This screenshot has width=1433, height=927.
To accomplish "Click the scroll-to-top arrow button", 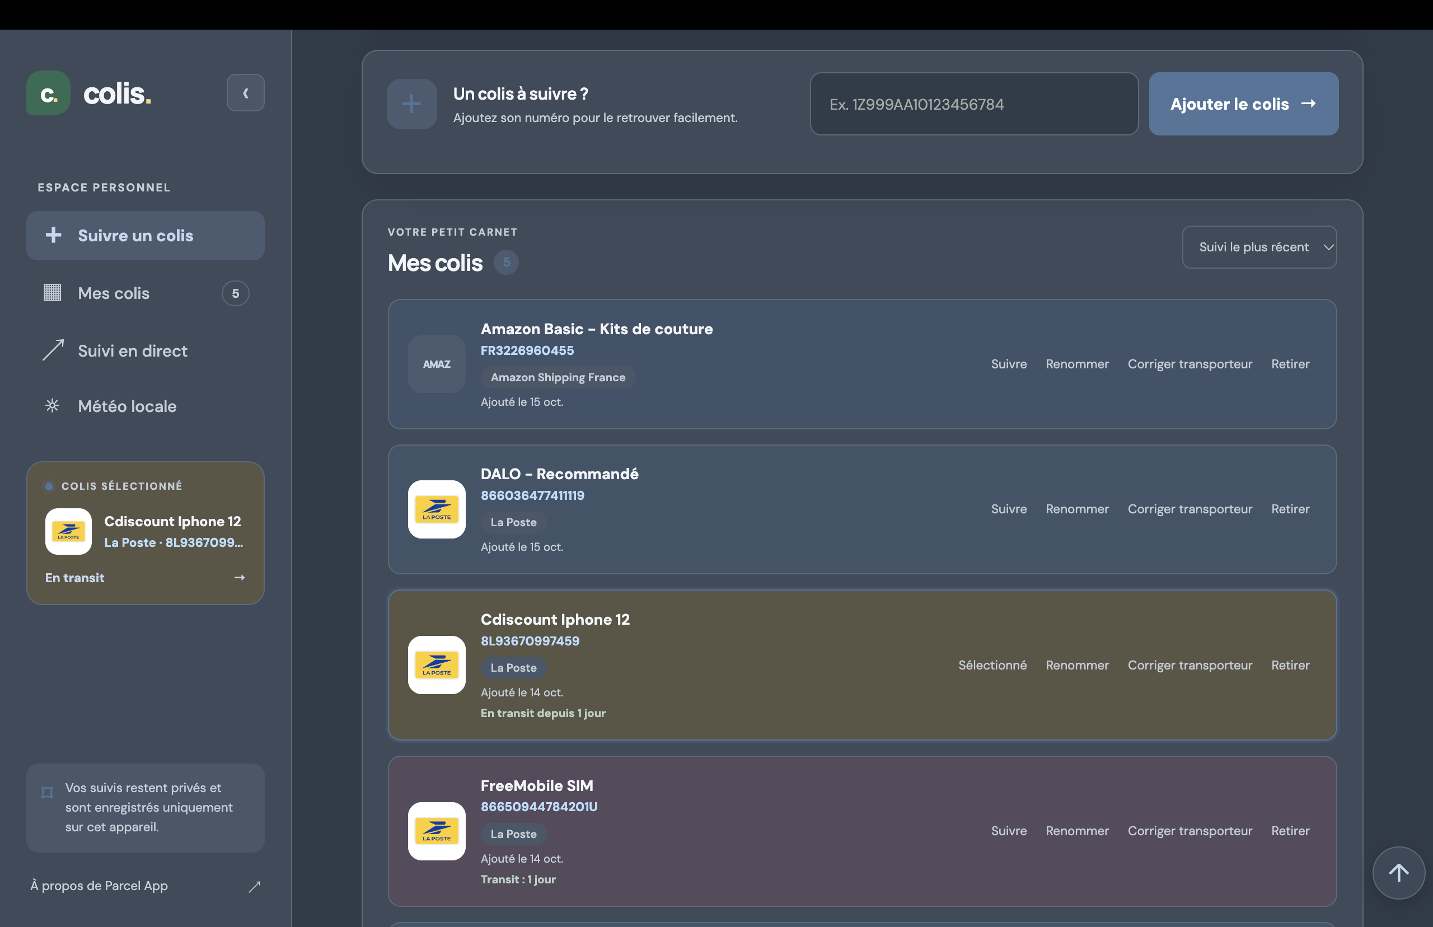I will (x=1398, y=873).
